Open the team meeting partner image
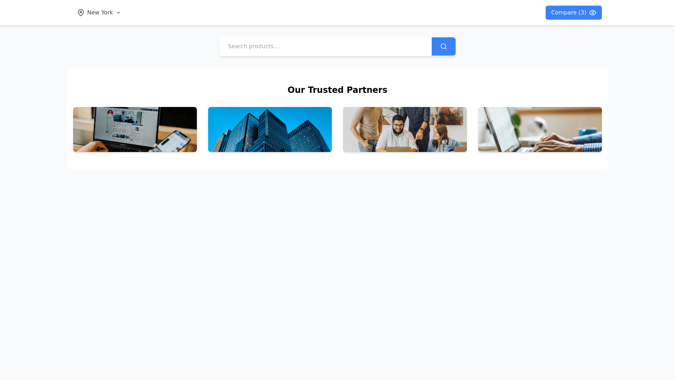 click(405, 129)
